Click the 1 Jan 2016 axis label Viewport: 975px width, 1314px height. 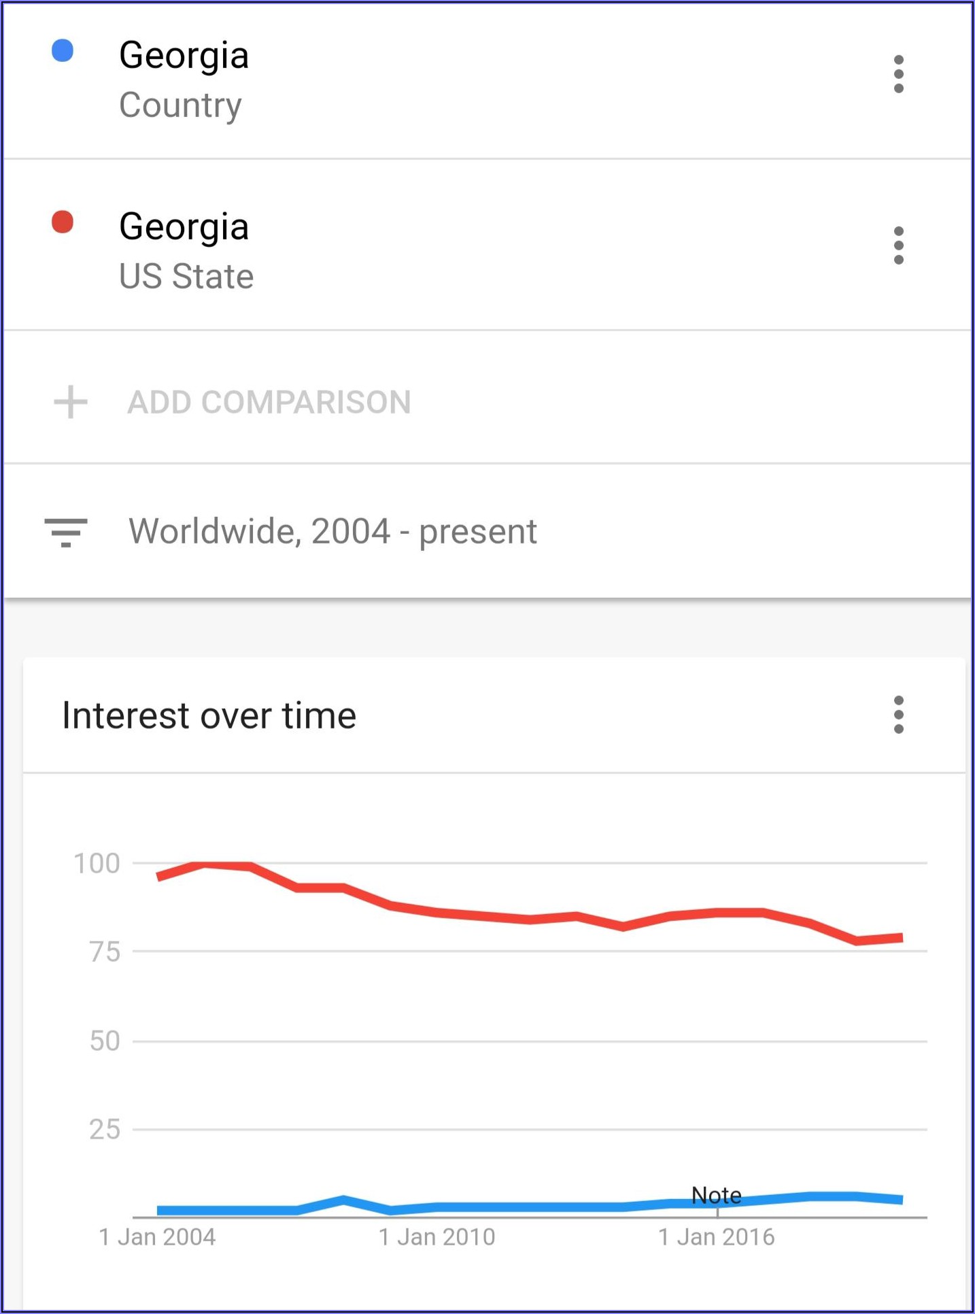(x=717, y=1237)
